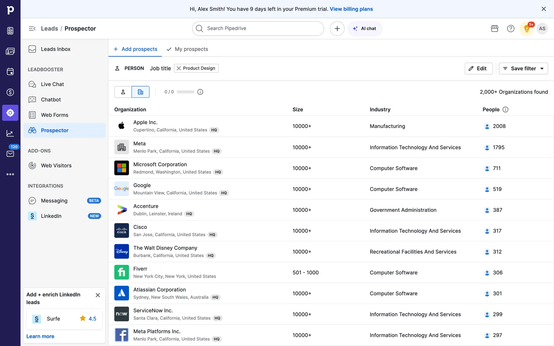The width and height of the screenshot is (554, 346).
Task: Open the Marketplace icon in top bar
Action: pos(495,29)
